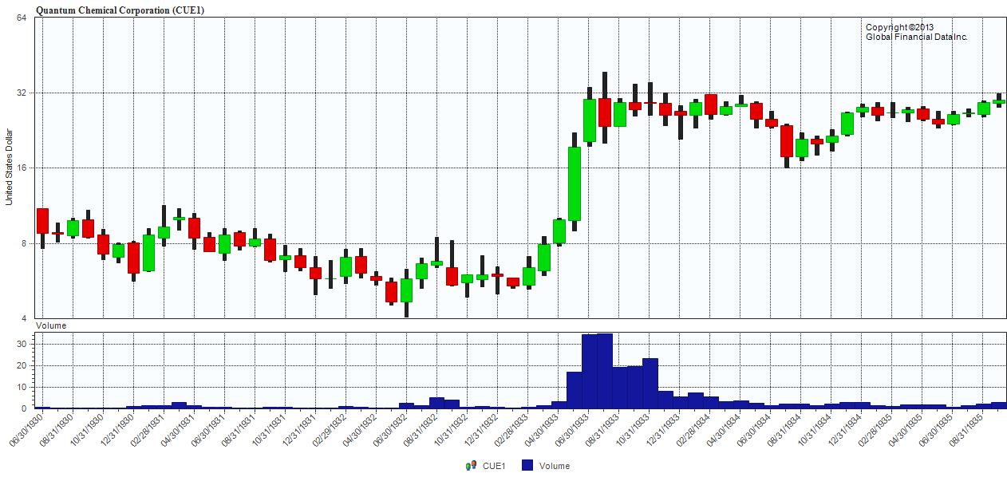
Task: Click the 16 price axis label
Action: point(22,168)
